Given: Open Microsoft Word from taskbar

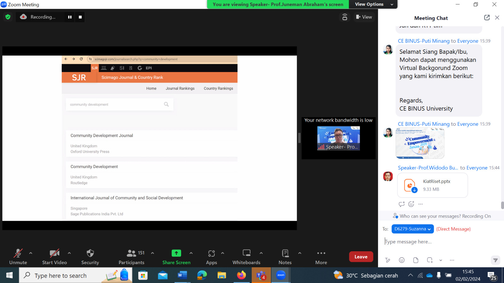Looking at the screenshot, I should coord(182,275).
